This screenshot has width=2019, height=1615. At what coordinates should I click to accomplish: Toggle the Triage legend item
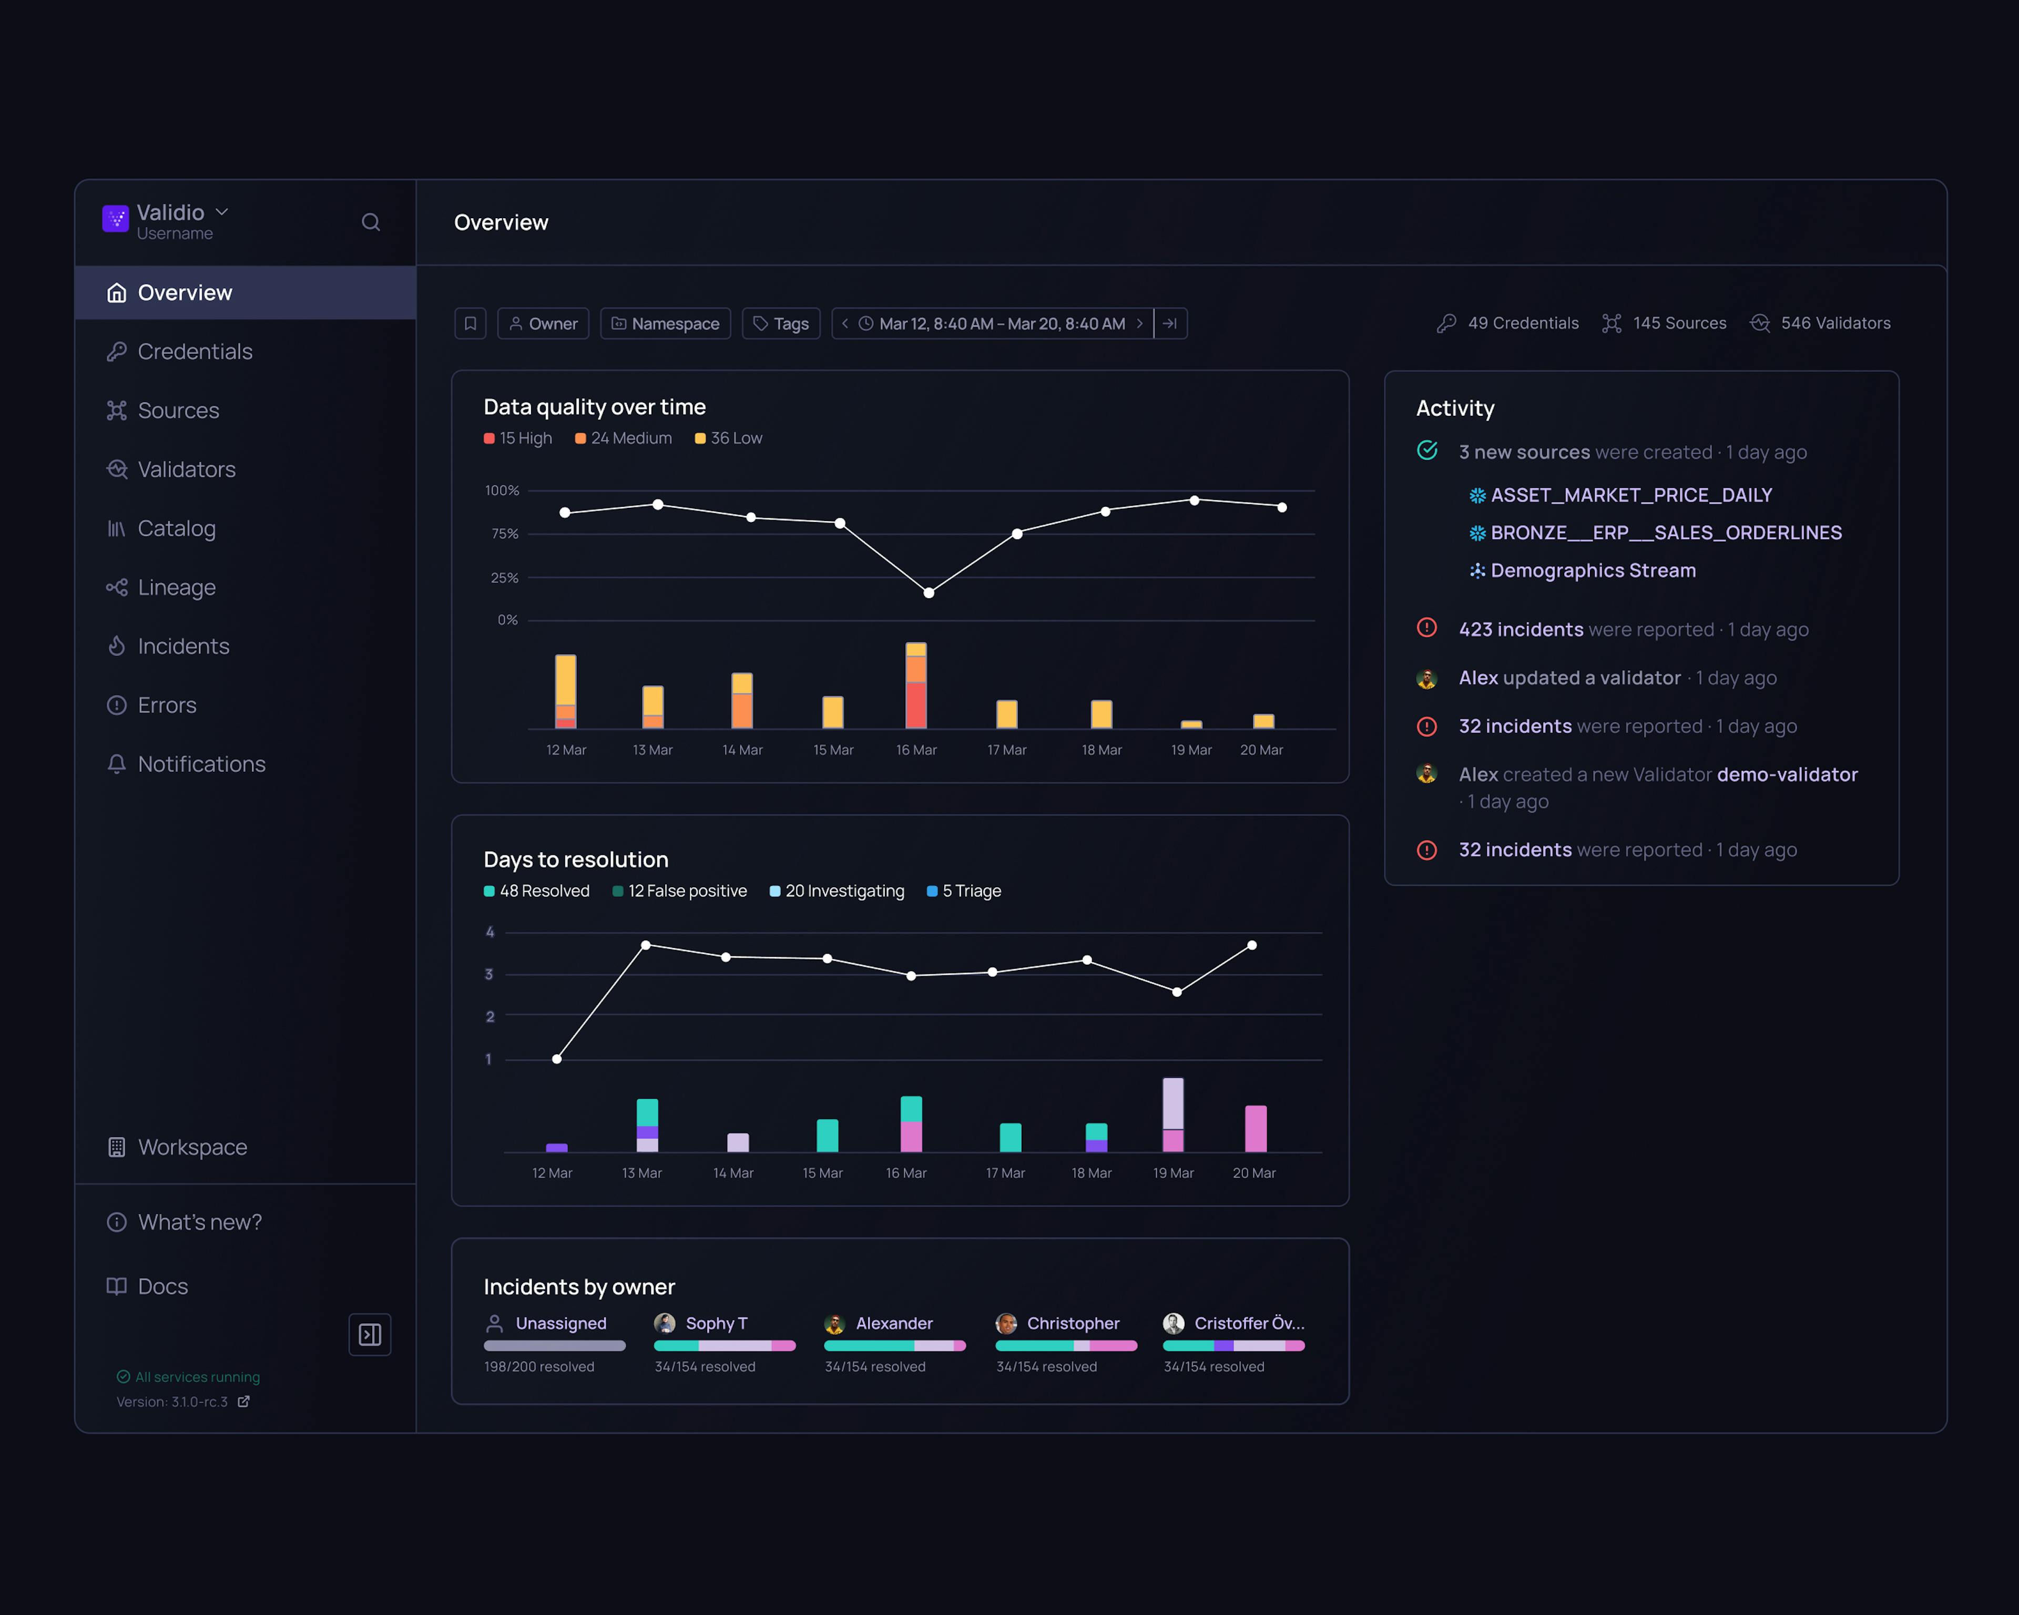point(964,891)
